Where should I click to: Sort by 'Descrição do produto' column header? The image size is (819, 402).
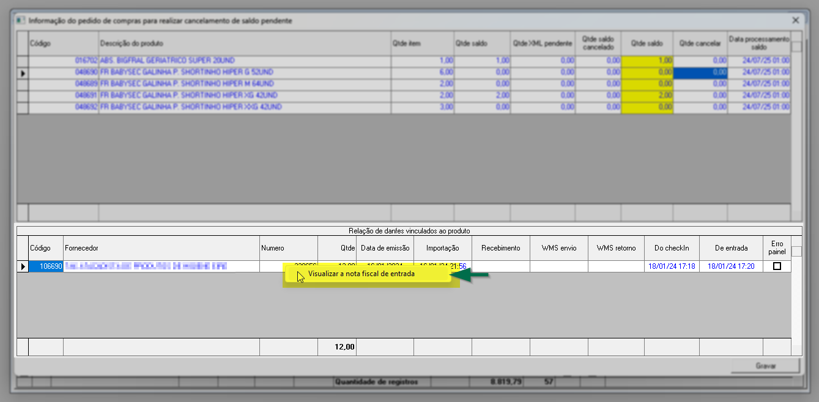point(245,44)
